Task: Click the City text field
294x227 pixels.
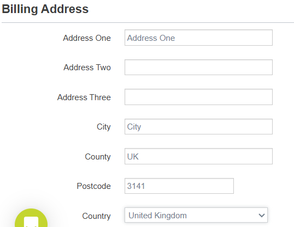Action: (x=198, y=126)
